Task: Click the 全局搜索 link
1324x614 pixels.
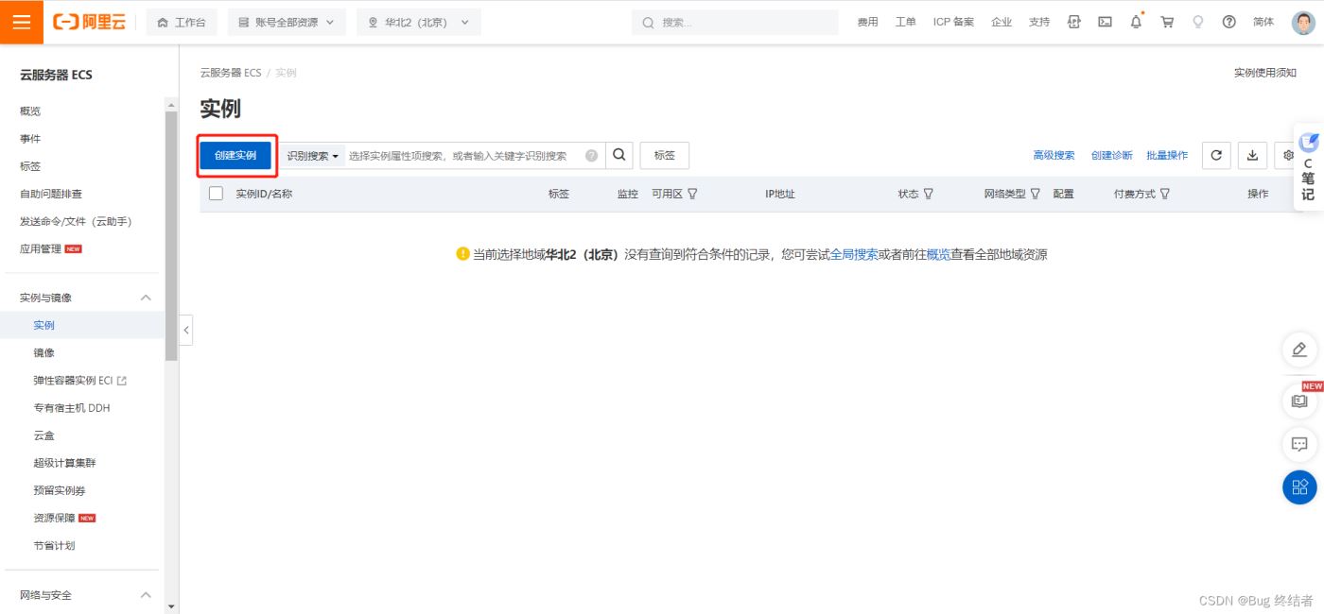Action: pyautogui.click(x=854, y=255)
